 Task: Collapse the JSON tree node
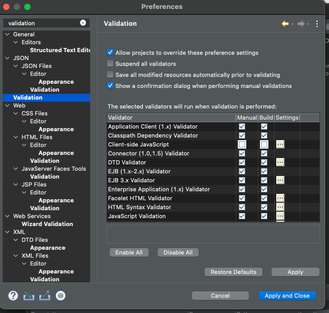tap(7, 58)
